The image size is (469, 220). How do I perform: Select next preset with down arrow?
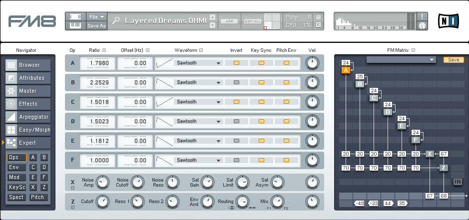click(212, 25)
